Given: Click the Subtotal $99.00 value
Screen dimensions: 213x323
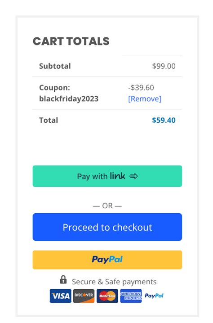Looking at the screenshot, I should coord(164,66).
